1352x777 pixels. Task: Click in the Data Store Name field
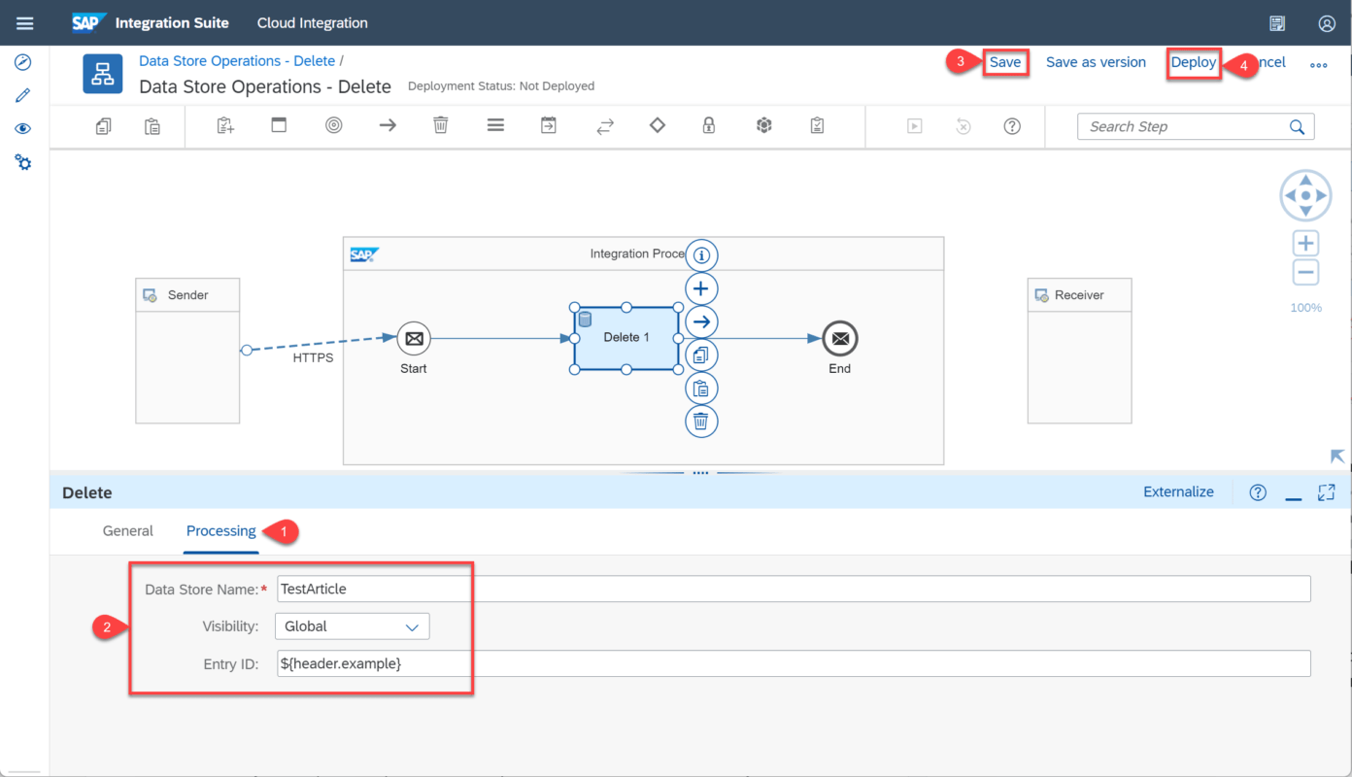click(x=794, y=589)
